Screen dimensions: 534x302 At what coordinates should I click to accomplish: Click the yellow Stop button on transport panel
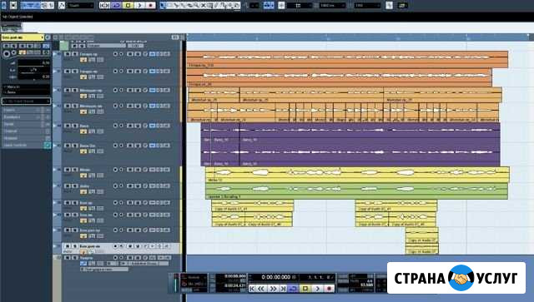point(305,289)
